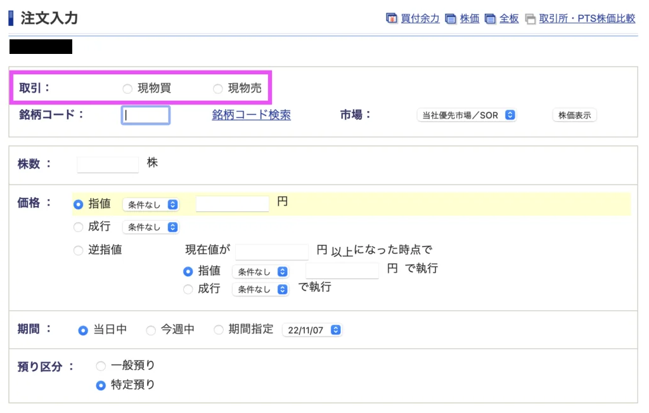Click the 取引所・PTS株価比較 icon
The height and width of the screenshot is (413, 649).
530,18
